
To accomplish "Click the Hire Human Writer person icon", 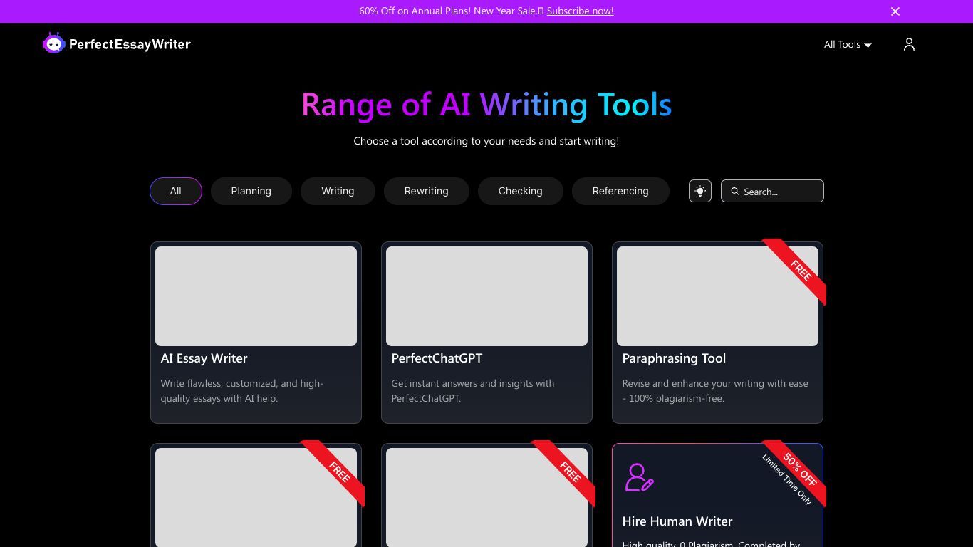I will 639,477.
